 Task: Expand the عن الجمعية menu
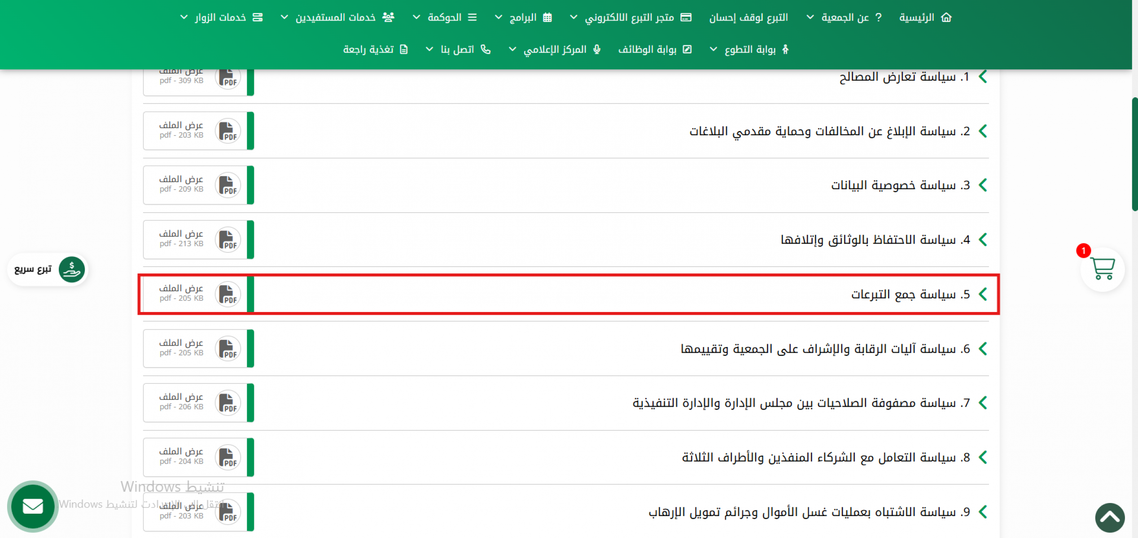coord(845,17)
